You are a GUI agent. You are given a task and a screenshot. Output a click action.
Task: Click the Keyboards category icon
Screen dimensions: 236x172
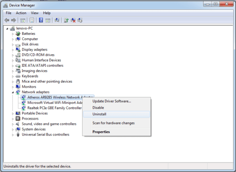pyautogui.click(x=18, y=76)
